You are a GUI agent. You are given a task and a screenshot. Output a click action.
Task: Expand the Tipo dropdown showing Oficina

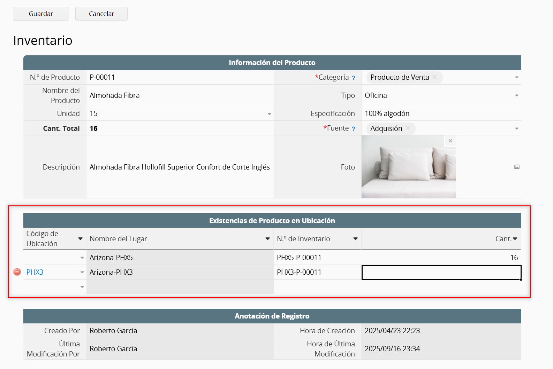(x=516, y=96)
